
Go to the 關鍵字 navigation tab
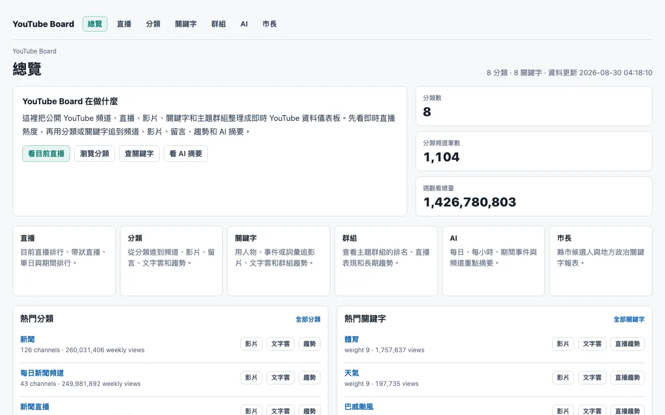click(186, 24)
